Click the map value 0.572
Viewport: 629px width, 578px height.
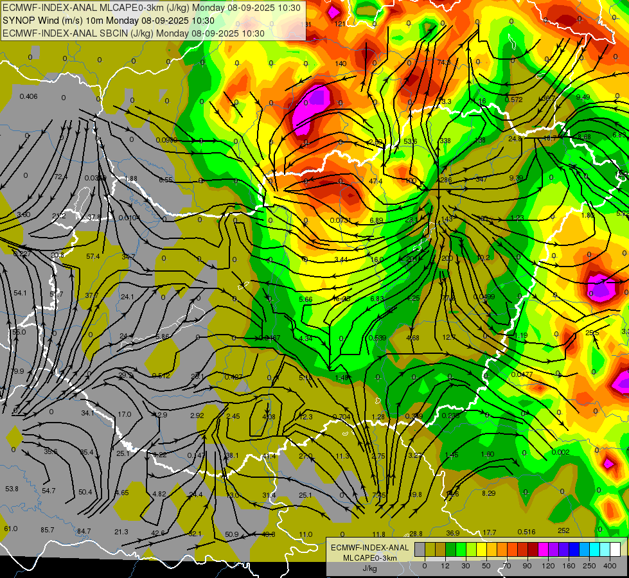coord(514,100)
